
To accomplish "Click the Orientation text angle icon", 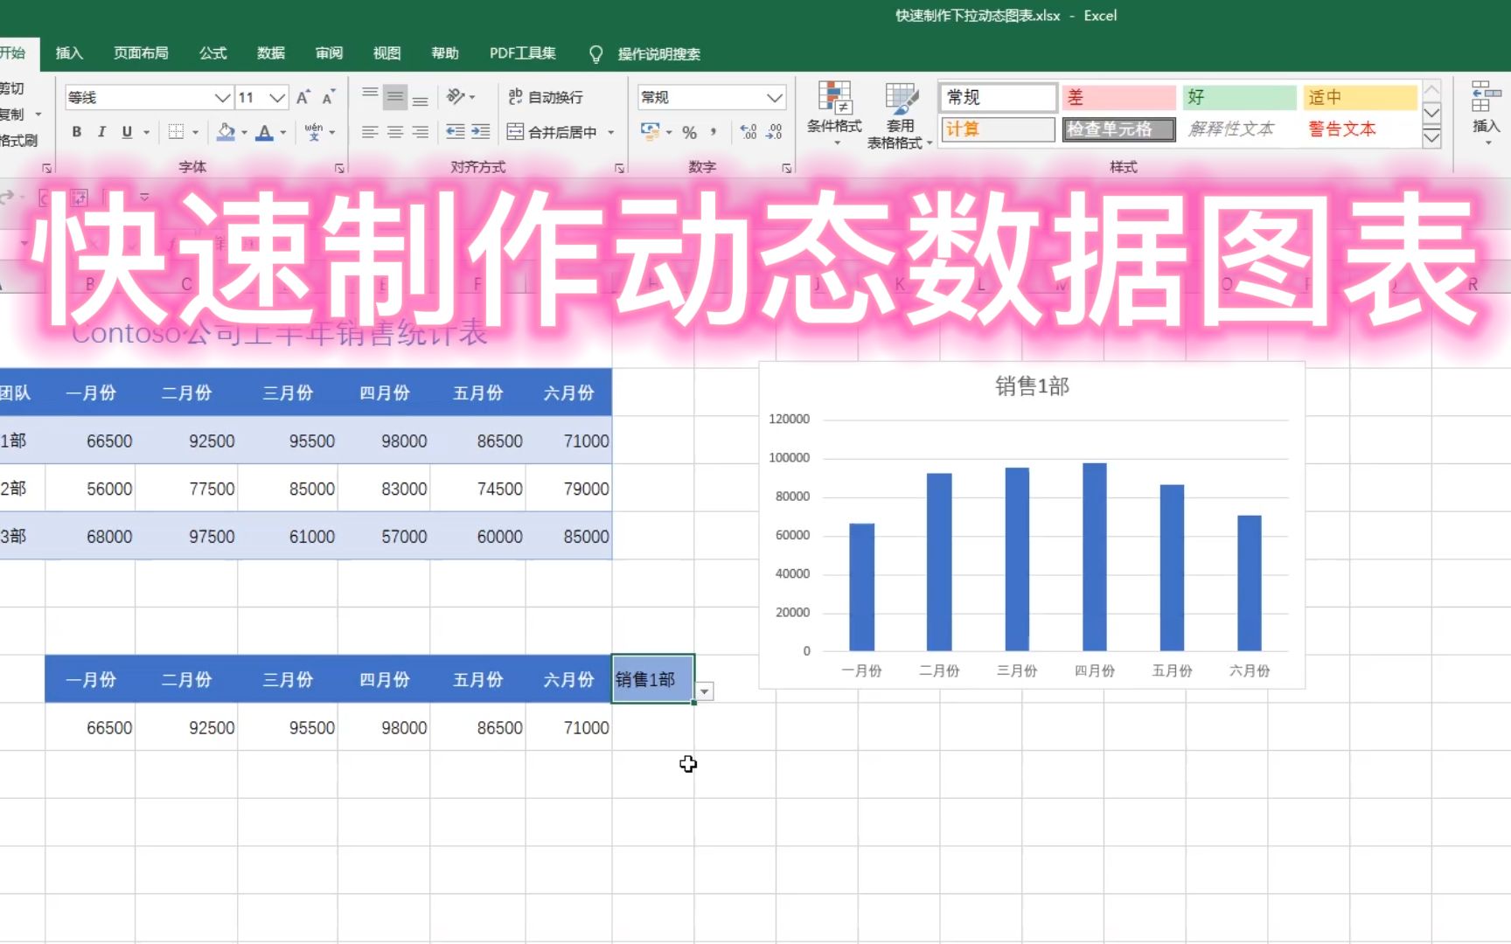I will pyautogui.click(x=456, y=96).
